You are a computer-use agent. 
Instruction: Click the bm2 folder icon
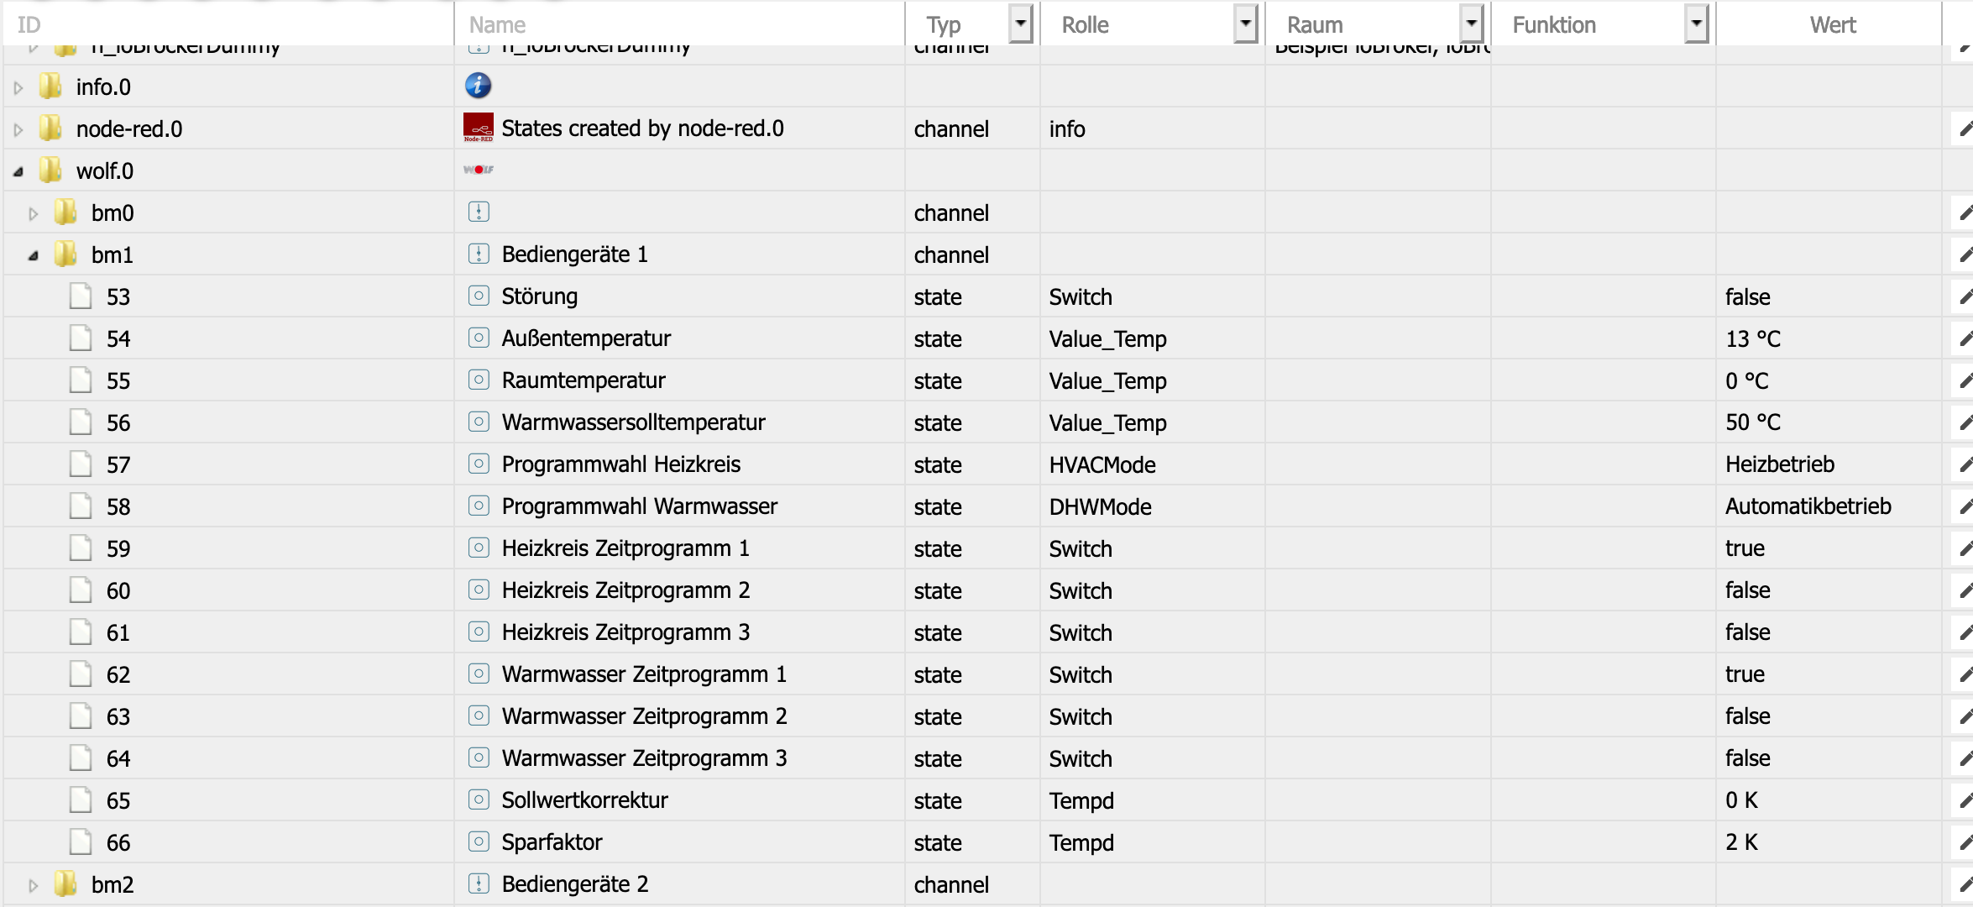[65, 883]
